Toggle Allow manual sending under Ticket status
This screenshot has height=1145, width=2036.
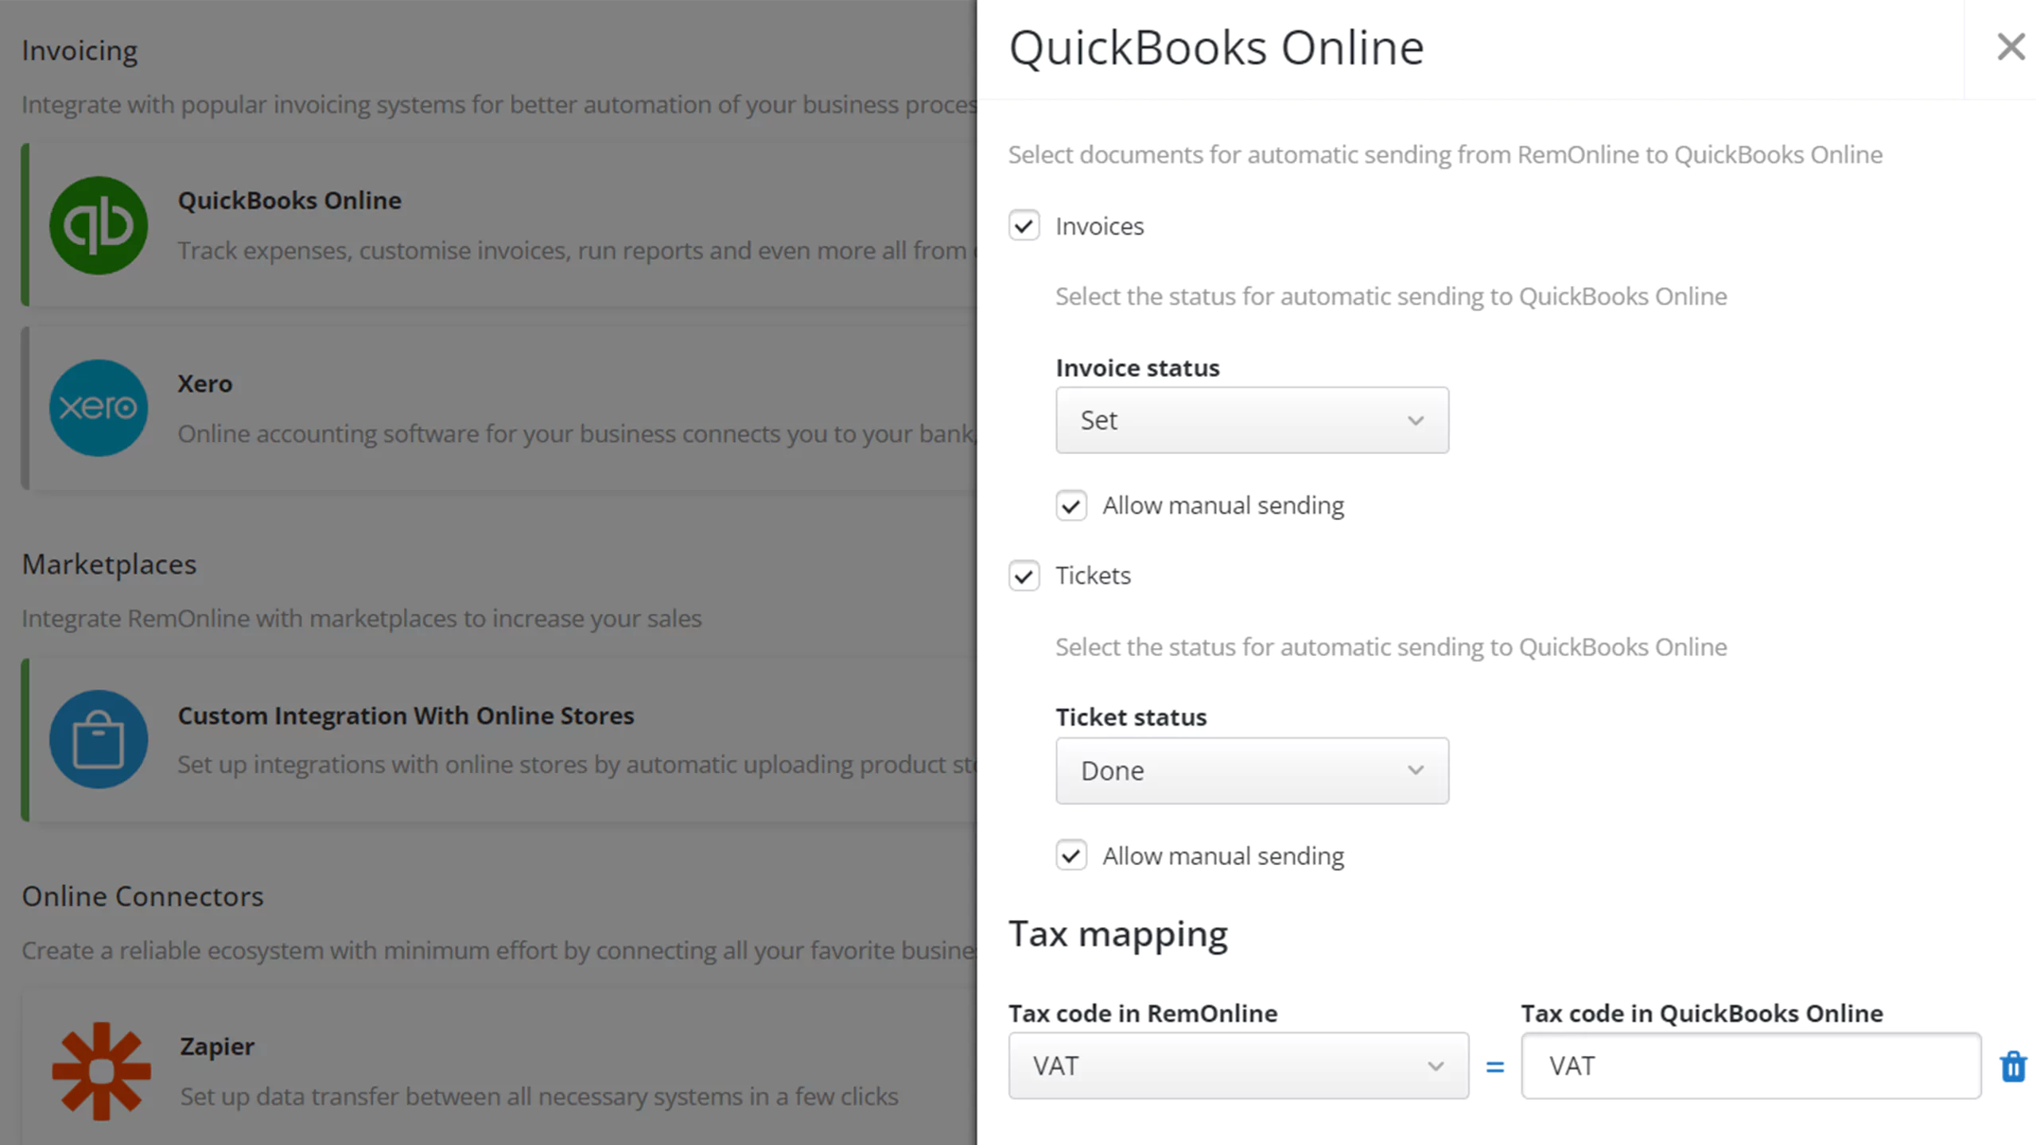1070,856
